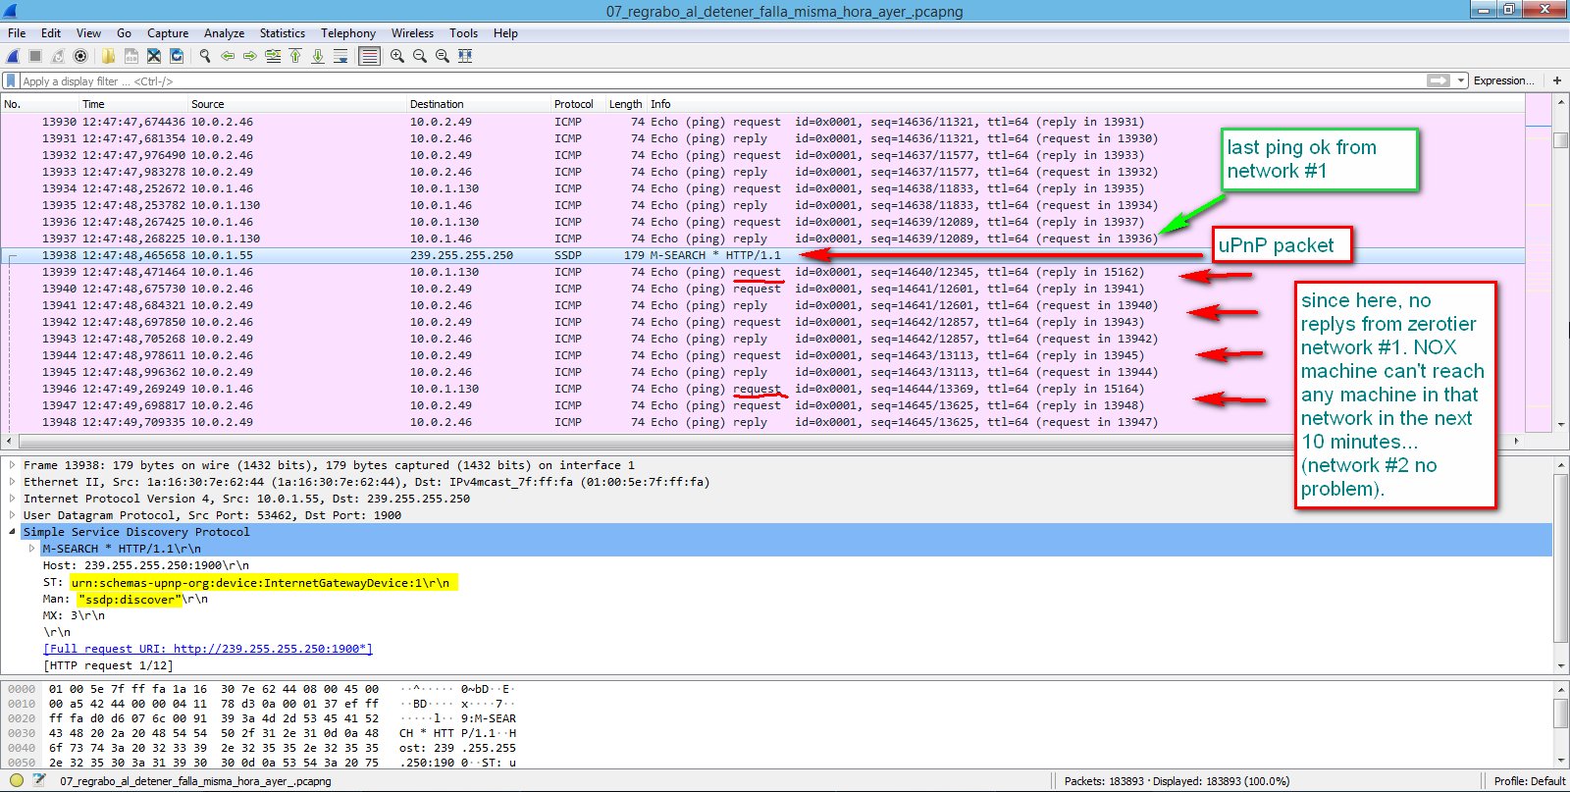Click the find packet magnifier icon
This screenshot has width=1570, height=792.
point(205,56)
